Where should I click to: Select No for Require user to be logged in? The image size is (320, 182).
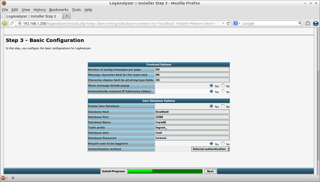tap(223, 143)
